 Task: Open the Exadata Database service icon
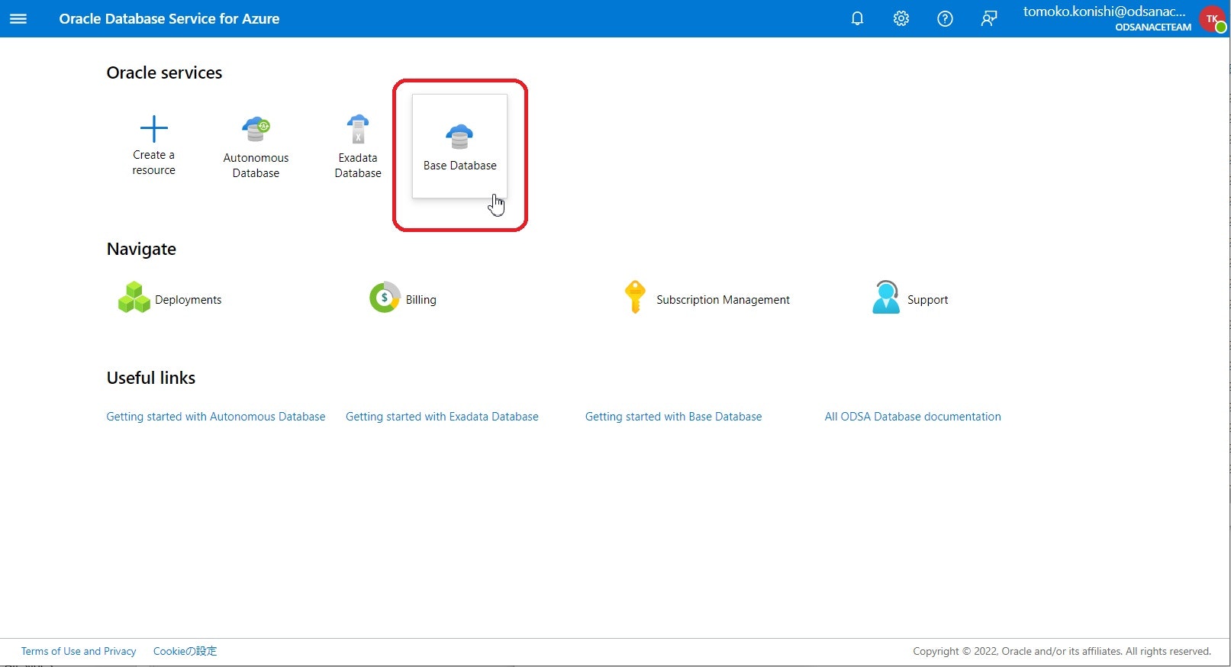point(358,129)
